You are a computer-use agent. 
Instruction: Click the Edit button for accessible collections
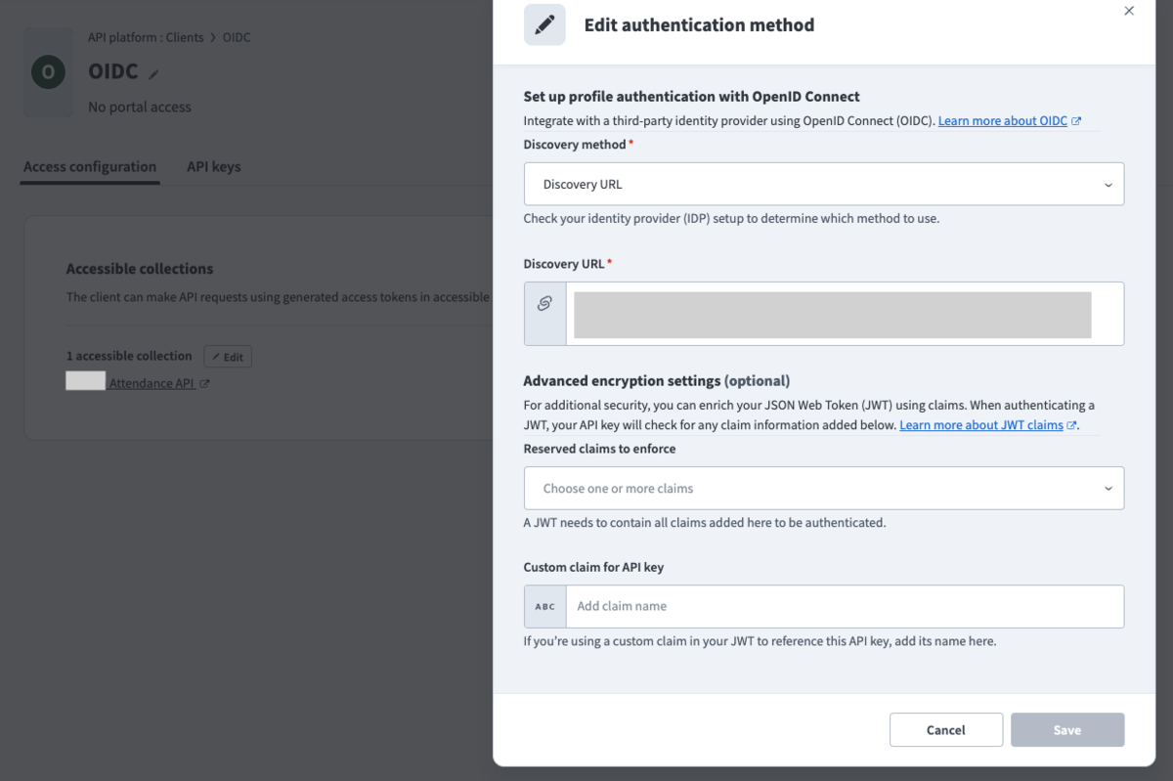pyautogui.click(x=228, y=357)
